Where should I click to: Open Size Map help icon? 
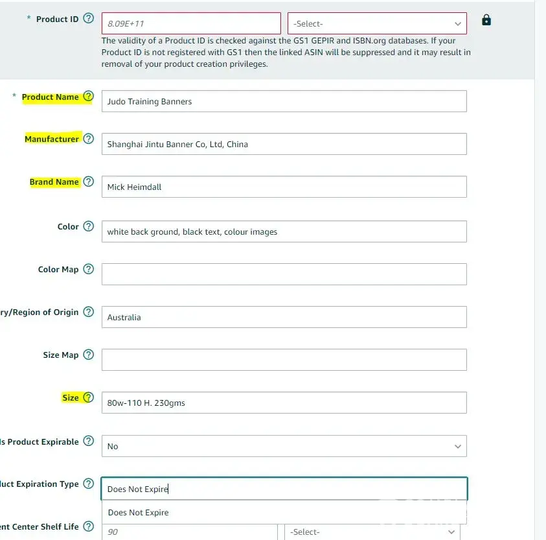(89, 355)
